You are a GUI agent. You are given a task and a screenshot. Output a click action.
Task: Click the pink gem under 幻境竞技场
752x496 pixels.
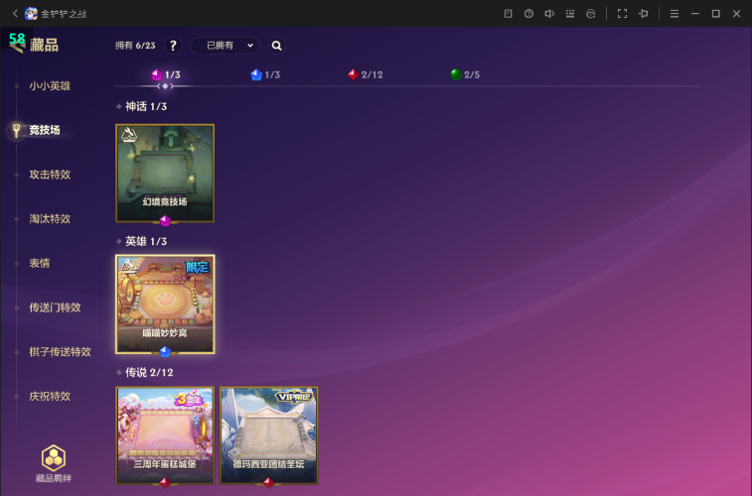click(165, 220)
